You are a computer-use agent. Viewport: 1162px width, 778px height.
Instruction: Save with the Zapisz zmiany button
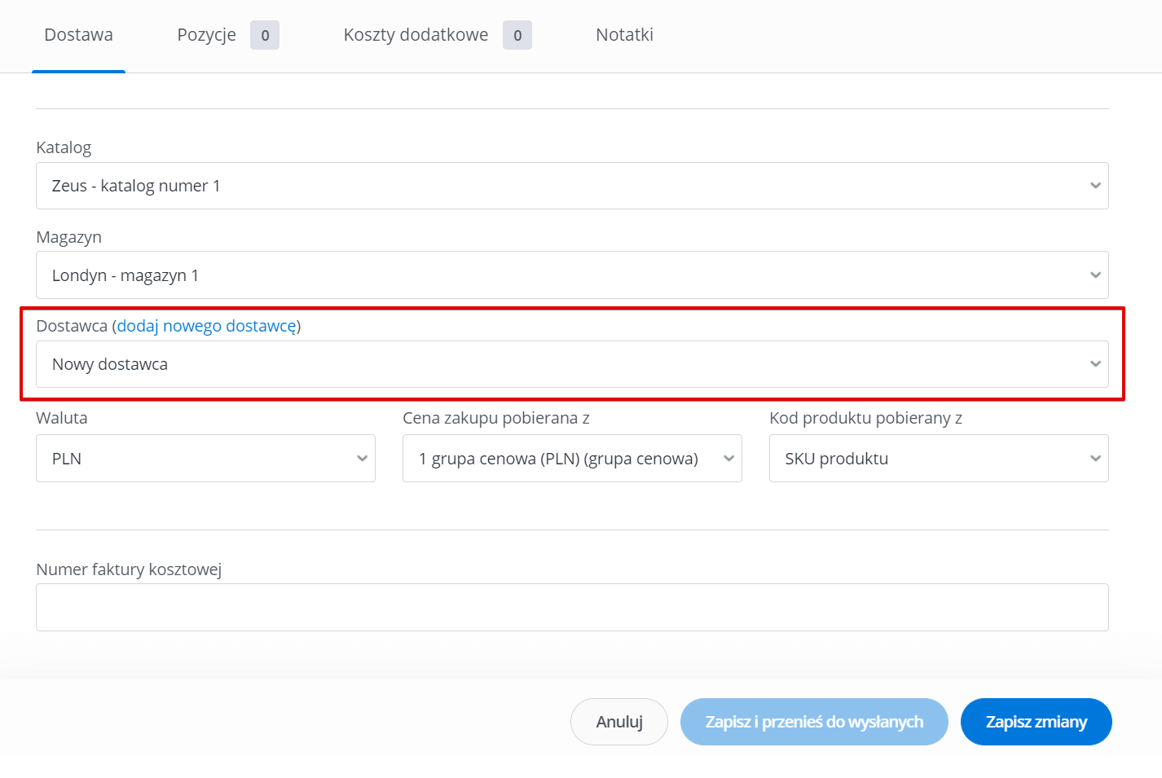(1037, 722)
